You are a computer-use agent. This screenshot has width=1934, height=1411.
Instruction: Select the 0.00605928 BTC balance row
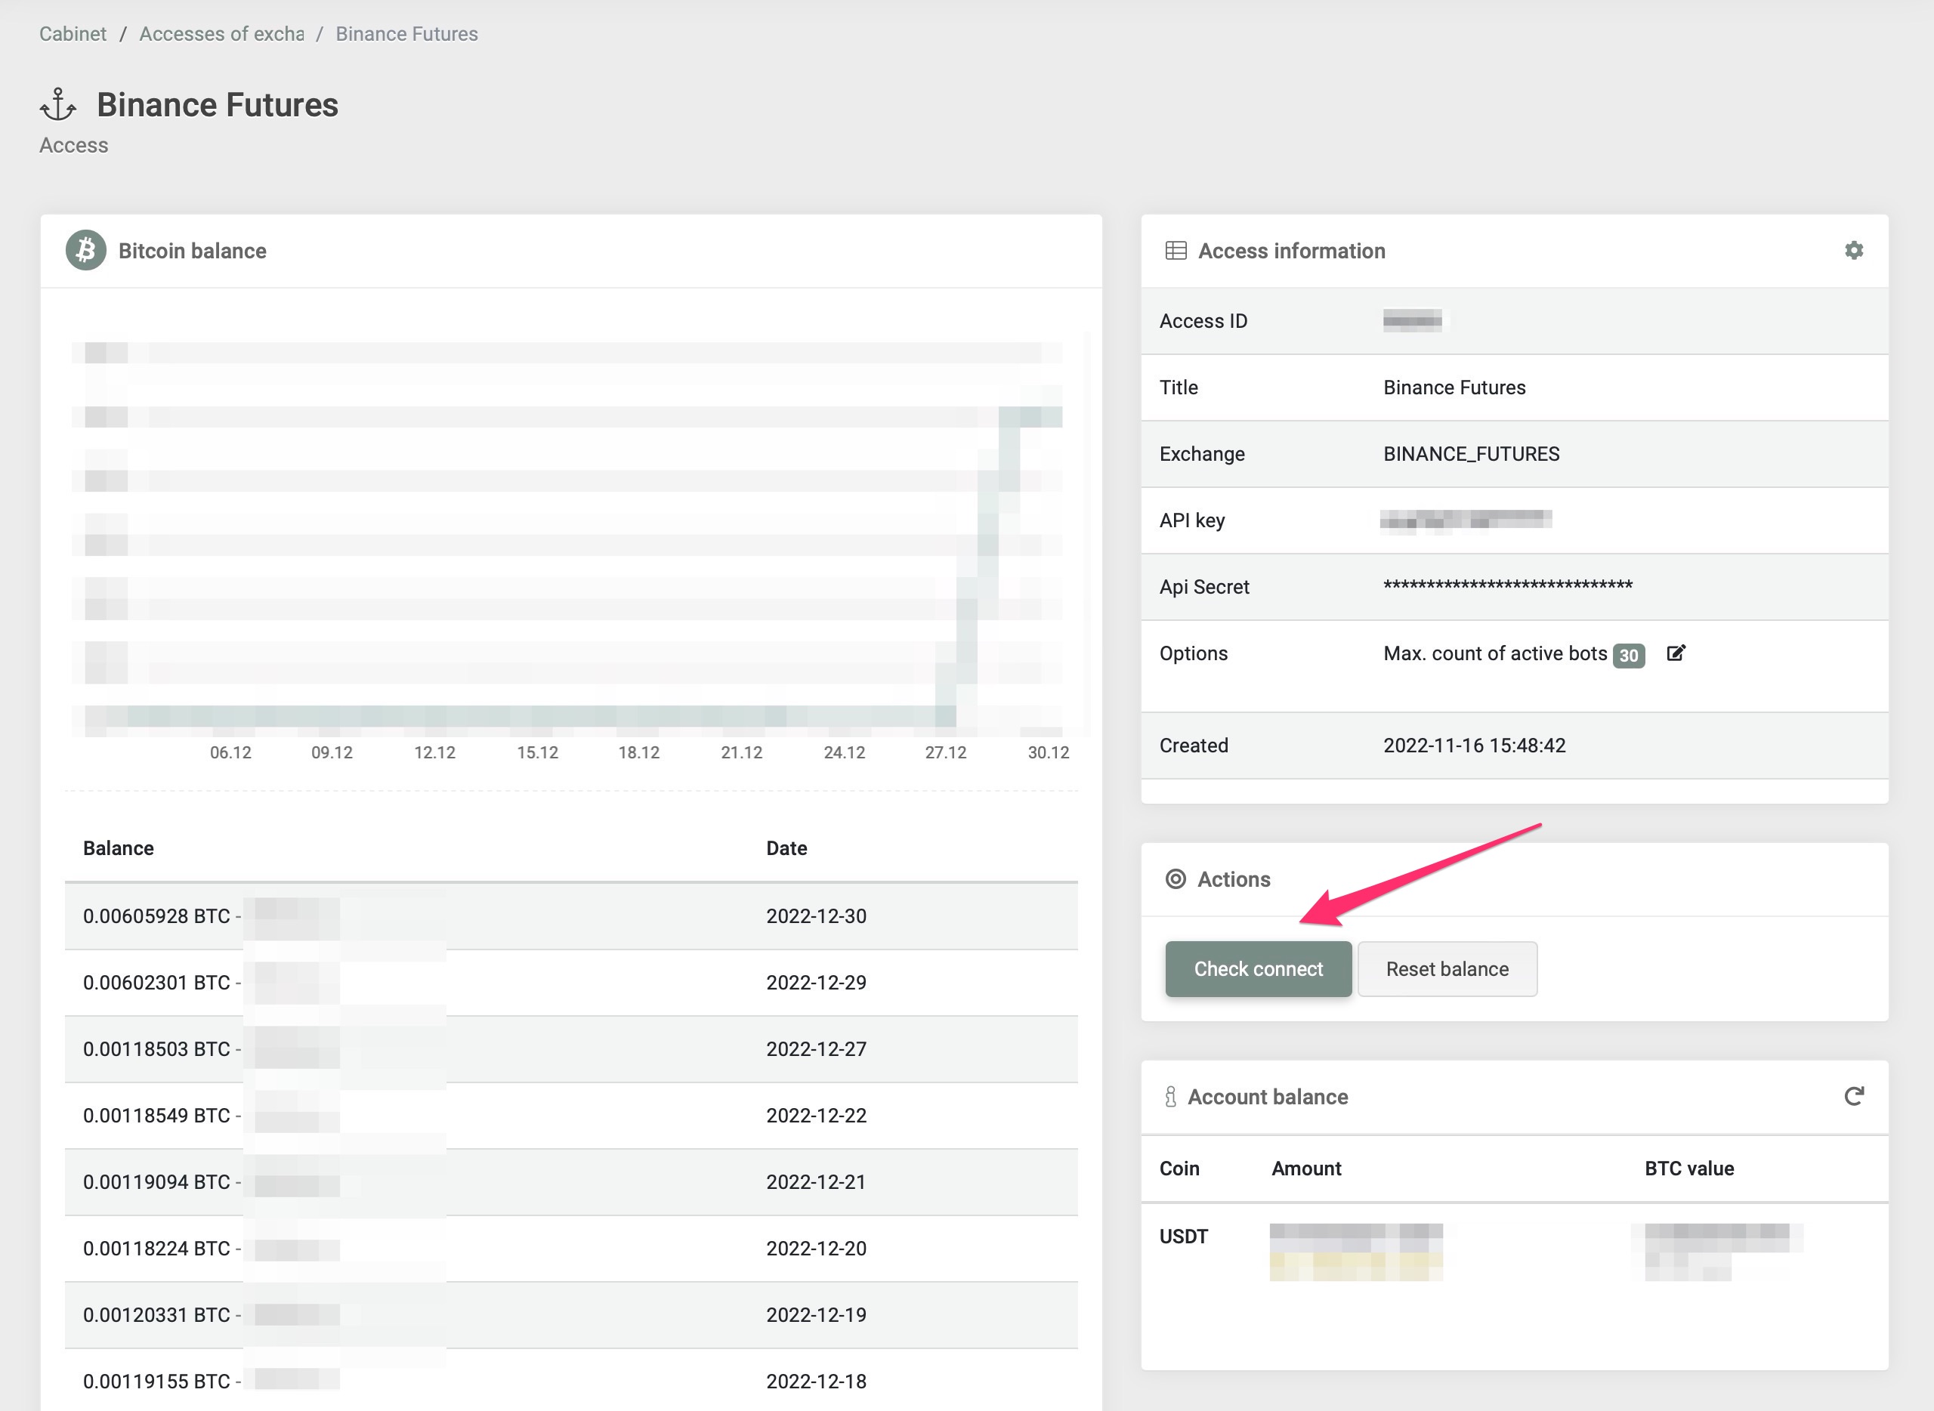point(570,915)
